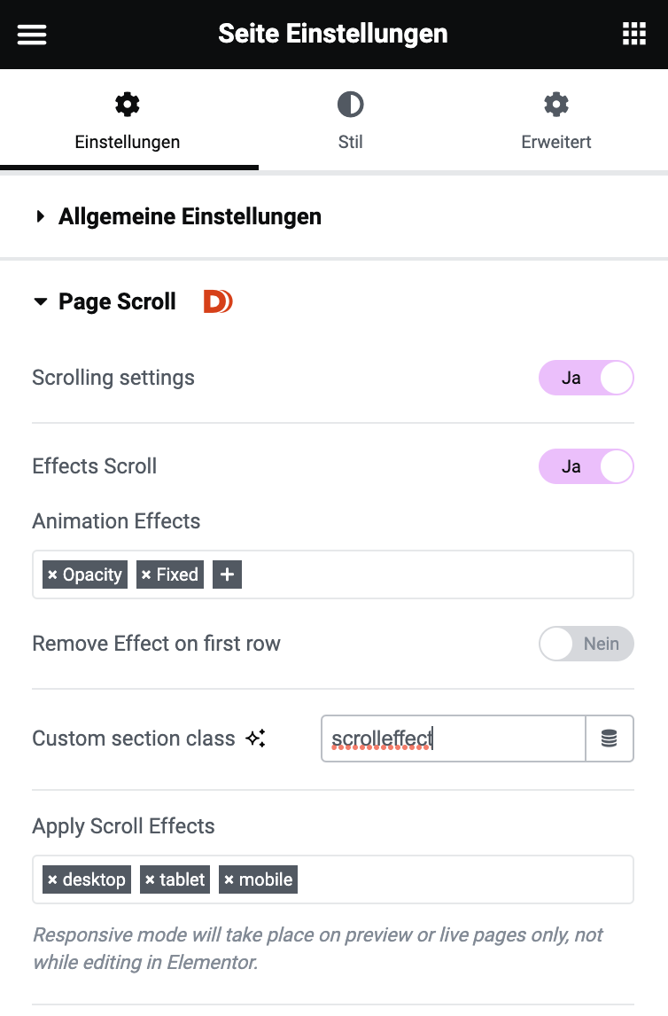Viewport: 668px width, 1016px height.
Task: Disable the Scrolling settings switch
Action: pyautogui.click(x=586, y=378)
